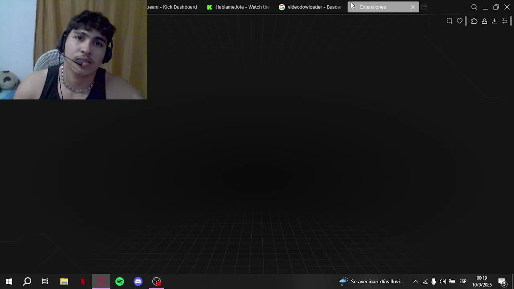Expand hidden system tray icons chevron
This screenshot has height=289, width=514.
pos(416,281)
